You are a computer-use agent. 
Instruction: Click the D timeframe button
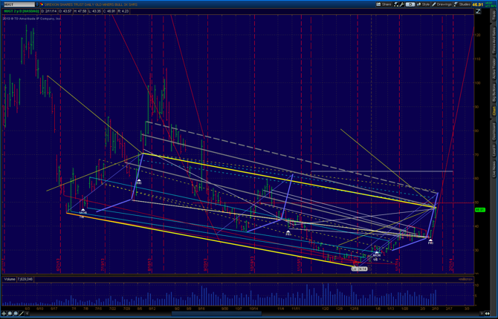tap(410, 4)
